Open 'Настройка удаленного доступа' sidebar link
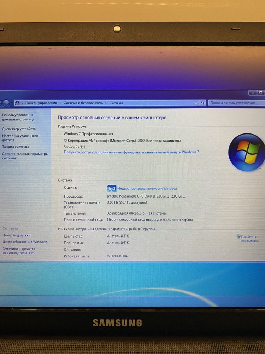The height and width of the screenshot is (354, 265). click(20, 138)
